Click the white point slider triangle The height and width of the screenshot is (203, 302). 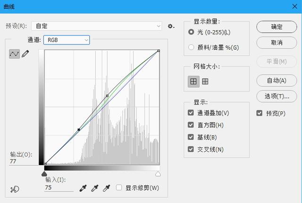point(158,174)
